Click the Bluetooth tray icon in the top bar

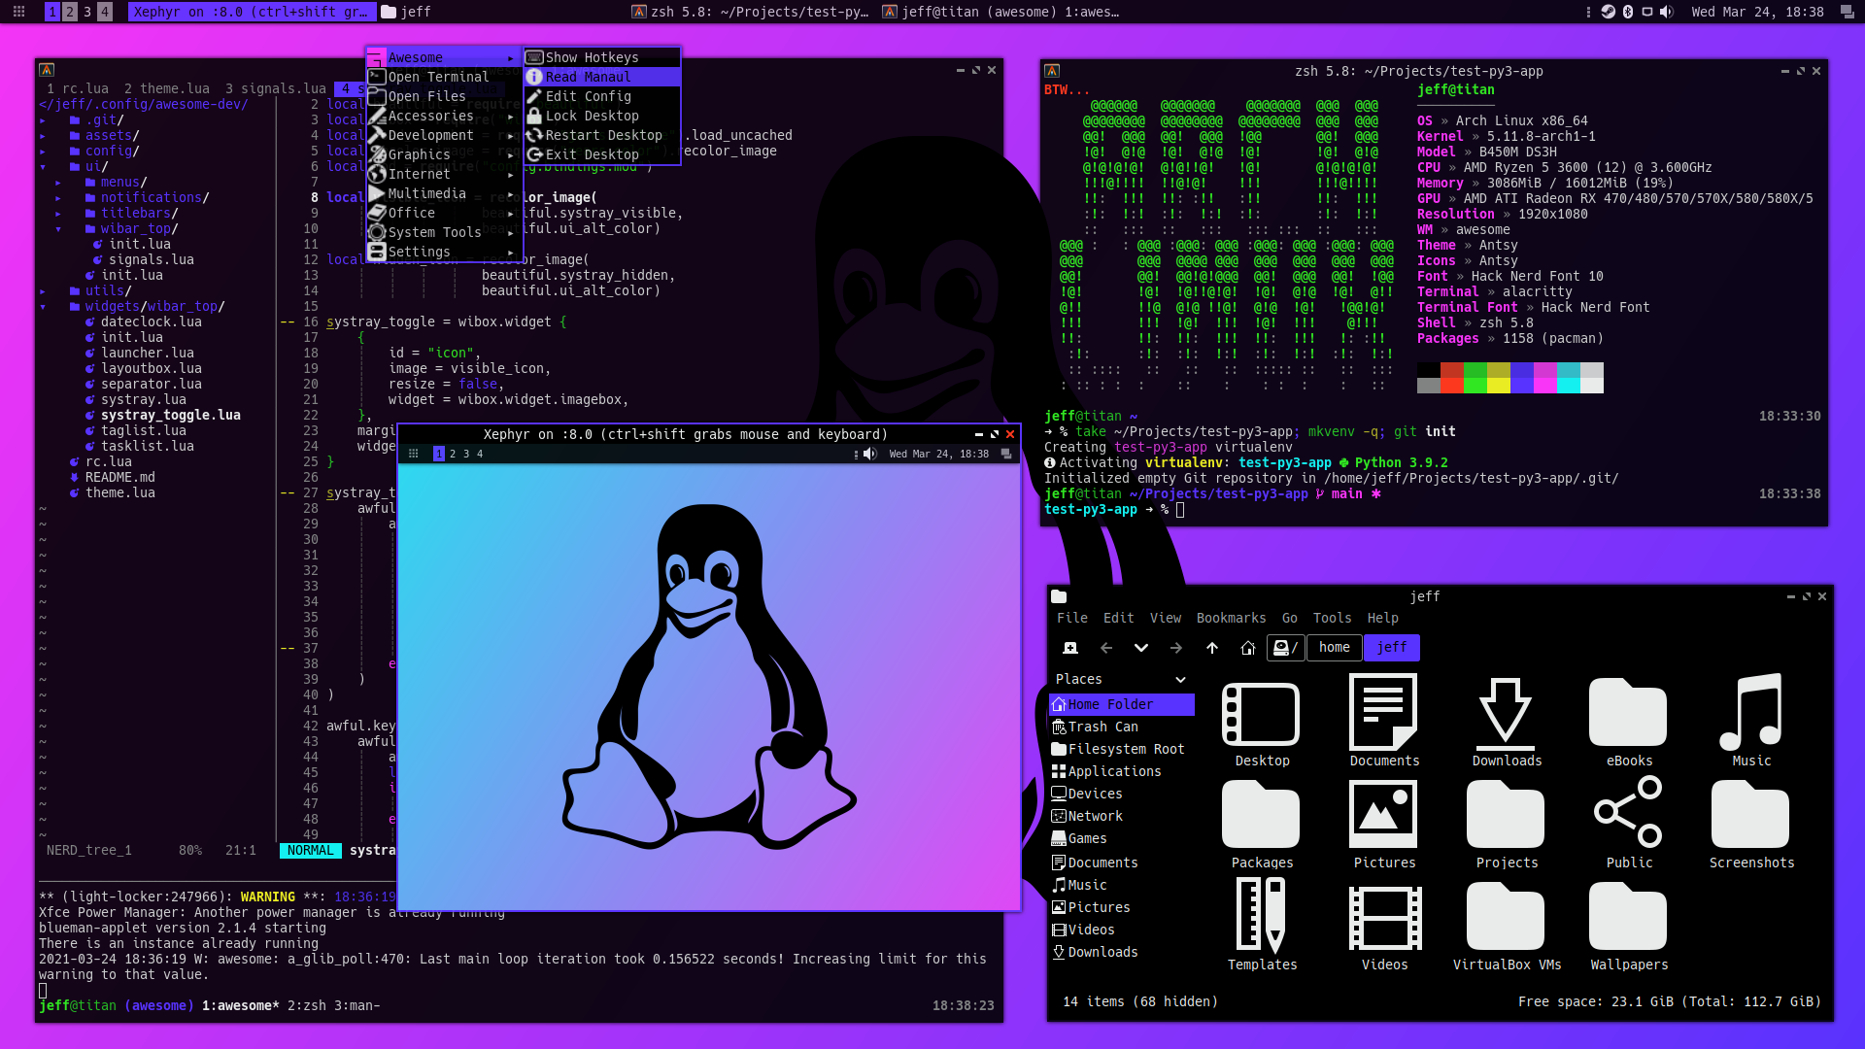[1628, 12]
